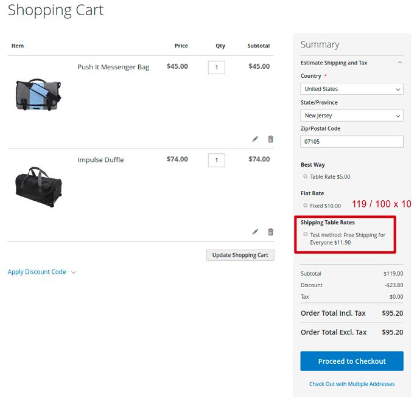Select Test method Free Shipping $11.90 option
The width and height of the screenshot is (417, 407).
[x=306, y=234]
